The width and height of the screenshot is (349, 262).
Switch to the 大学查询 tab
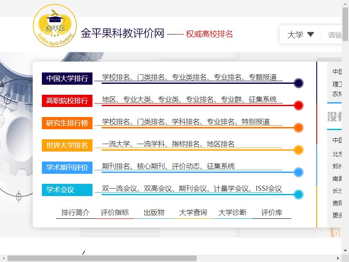point(193,213)
